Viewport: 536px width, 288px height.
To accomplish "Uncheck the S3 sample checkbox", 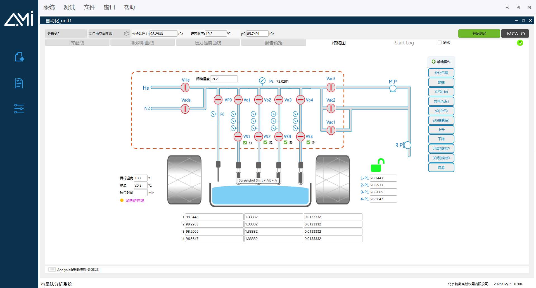I will pyautogui.click(x=285, y=142).
